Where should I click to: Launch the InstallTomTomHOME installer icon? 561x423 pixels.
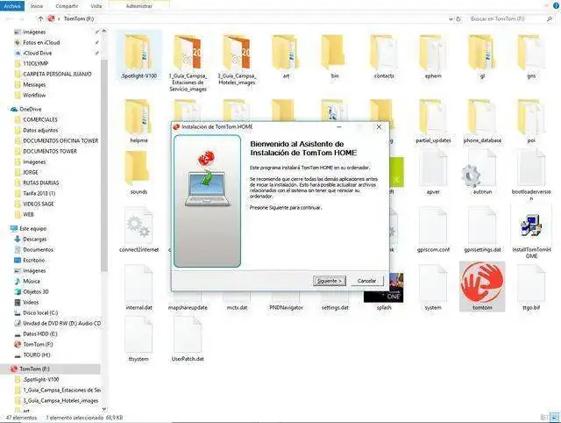click(x=531, y=226)
